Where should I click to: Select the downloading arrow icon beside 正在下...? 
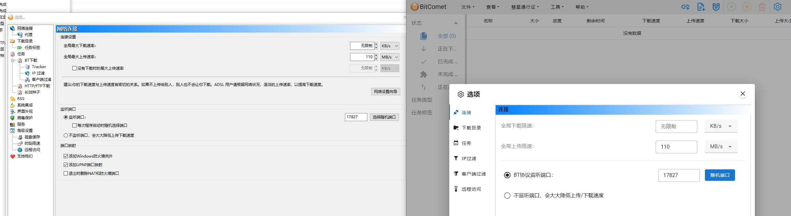[x=424, y=49]
